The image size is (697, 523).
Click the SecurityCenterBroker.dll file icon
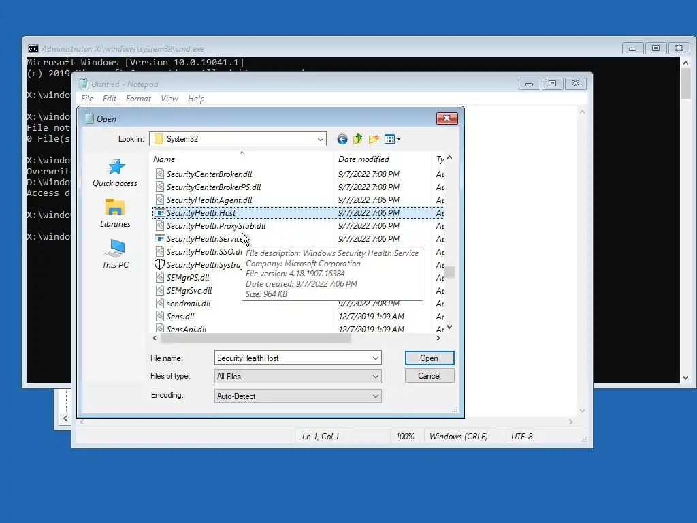pos(159,174)
